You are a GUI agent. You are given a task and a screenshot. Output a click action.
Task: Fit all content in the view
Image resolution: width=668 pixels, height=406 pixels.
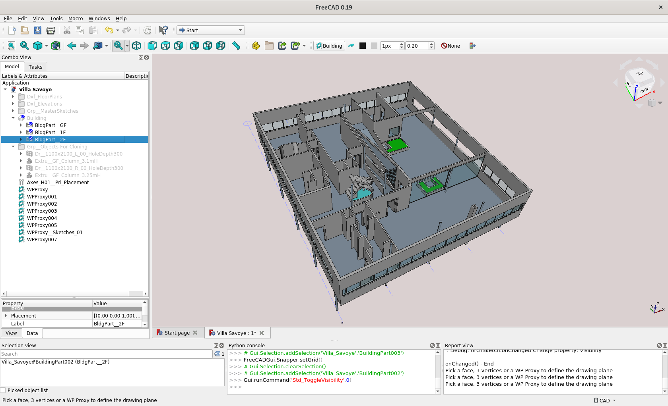coord(12,46)
